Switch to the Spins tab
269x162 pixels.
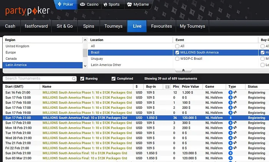[x=89, y=26]
